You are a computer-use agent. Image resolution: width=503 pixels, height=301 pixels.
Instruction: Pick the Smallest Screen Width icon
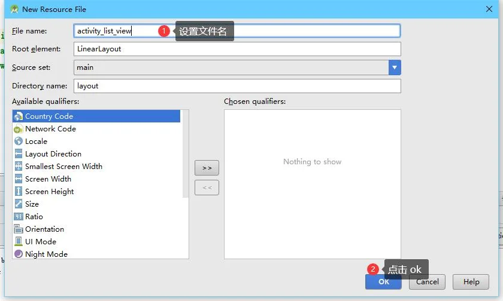(x=19, y=167)
